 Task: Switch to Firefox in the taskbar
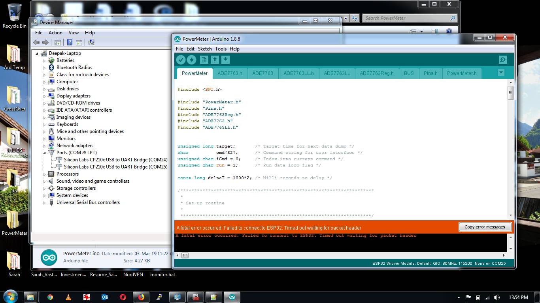[x=141, y=297]
